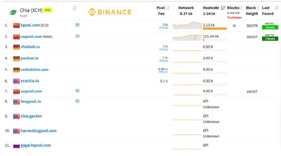Click the Binance banner logo
The image size is (281, 156).
click(110, 12)
